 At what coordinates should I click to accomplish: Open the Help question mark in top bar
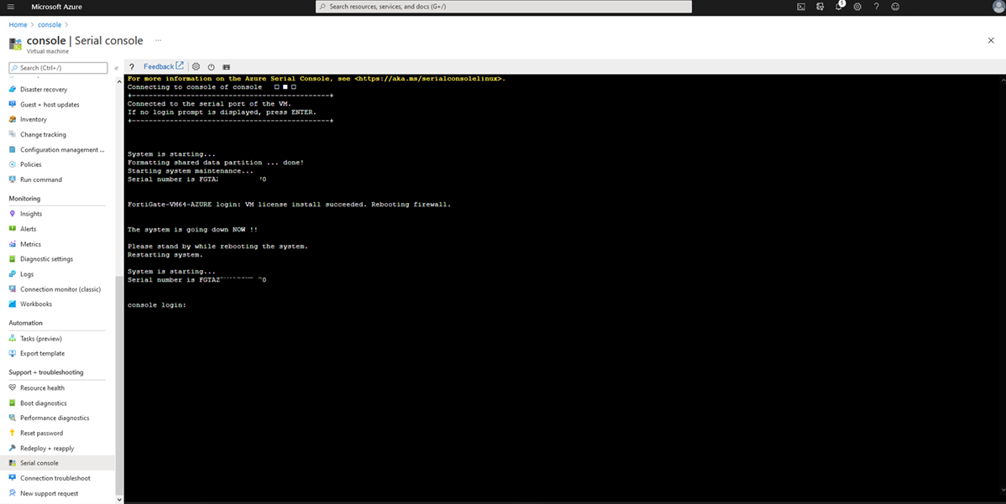(x=877, y=7)
